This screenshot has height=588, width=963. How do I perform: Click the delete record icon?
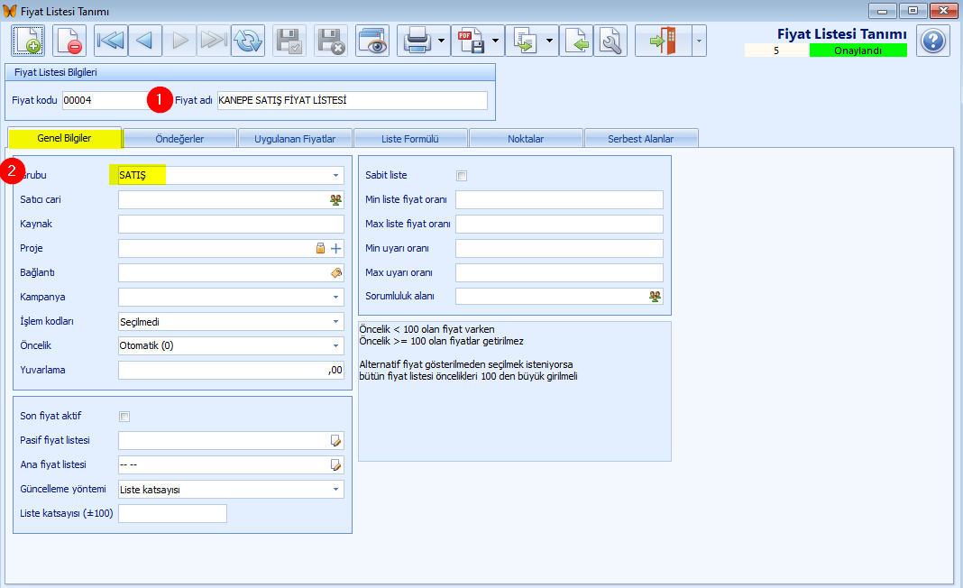[x=69, y=41]
